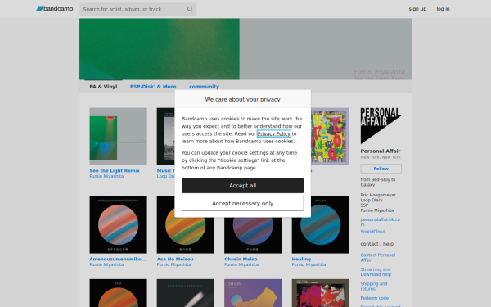
Task: Open the Amenouzumenomikoto album cover
Action: pos(118,224)
